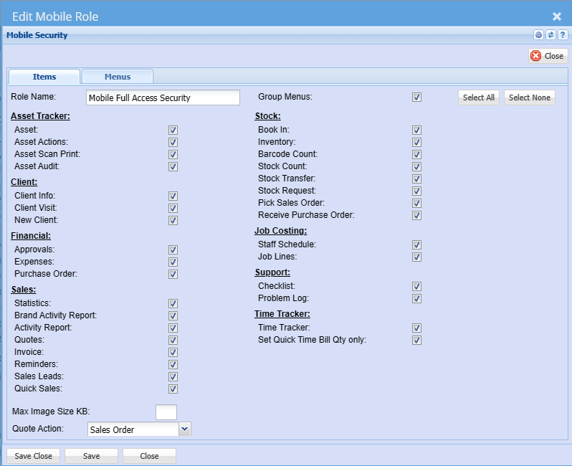This screenshot has width=572, height=466.
Task: Click the Save Close button
Action: 33,456
